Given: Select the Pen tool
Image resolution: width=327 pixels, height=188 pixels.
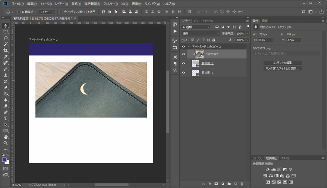Looking at the screenshot, I should pyautogui.click(x=5, y=112).
